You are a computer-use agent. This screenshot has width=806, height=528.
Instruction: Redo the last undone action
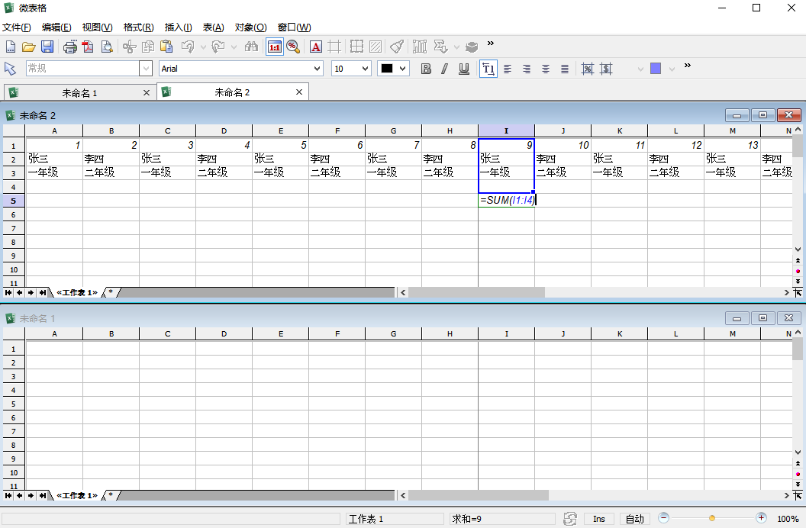[218, 47]
